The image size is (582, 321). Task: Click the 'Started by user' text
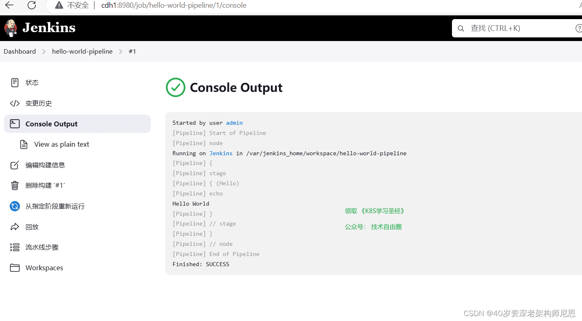[x=198, y=123]
